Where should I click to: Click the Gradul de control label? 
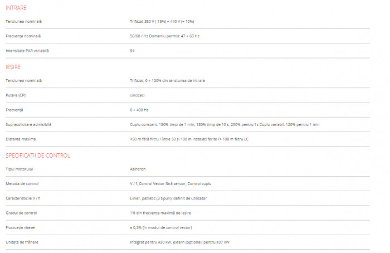click(21, 212)
